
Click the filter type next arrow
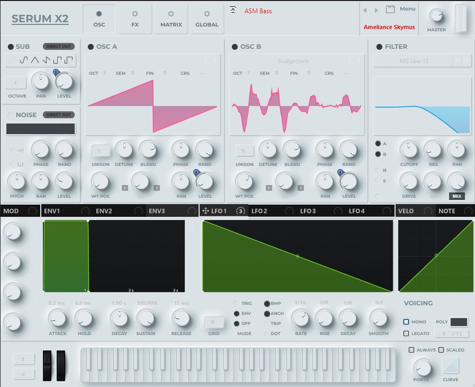(467, 61)
